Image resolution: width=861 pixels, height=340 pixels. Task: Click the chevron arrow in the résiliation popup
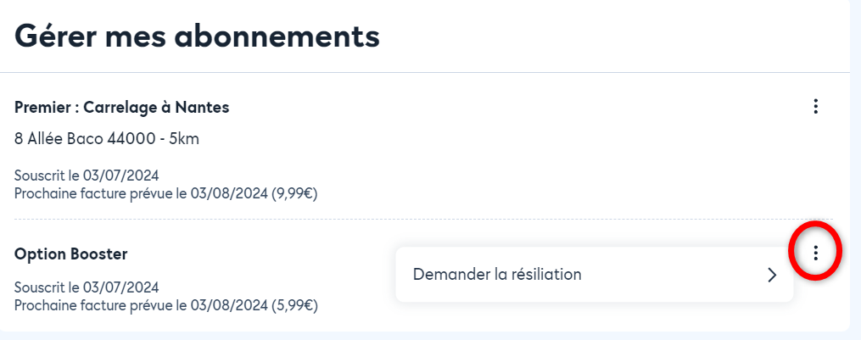coord(772,275)
